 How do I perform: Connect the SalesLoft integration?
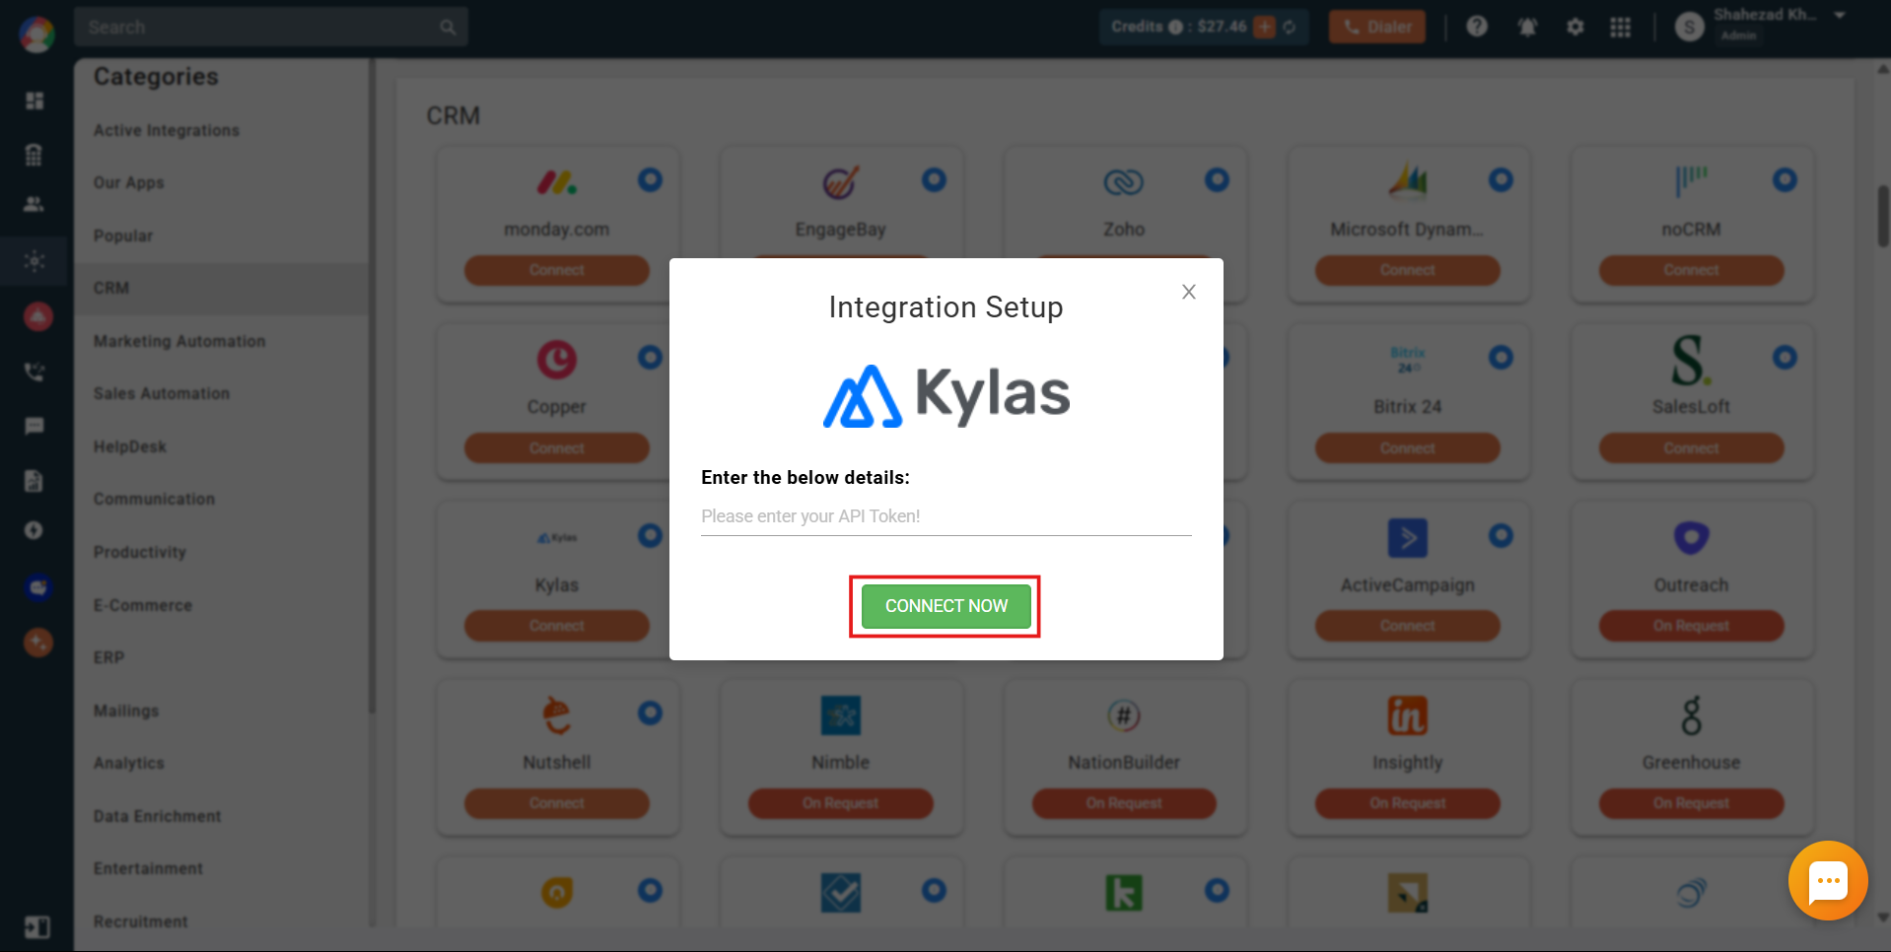1692,448
